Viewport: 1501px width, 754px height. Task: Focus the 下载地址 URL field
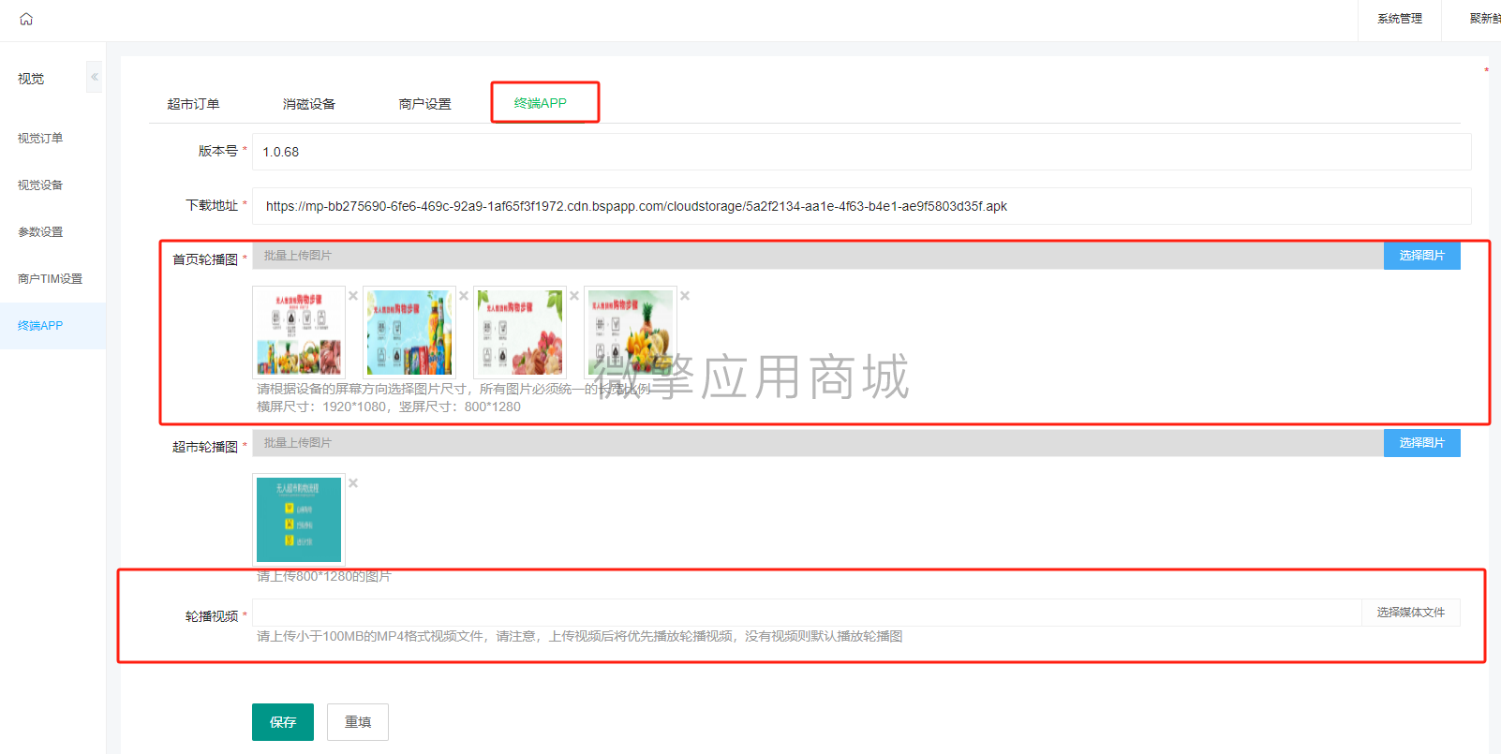pyautogui.click(x=861, y=206)
